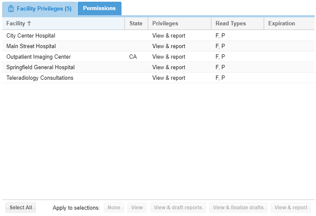Apply View & report to selections

(291, 208)
